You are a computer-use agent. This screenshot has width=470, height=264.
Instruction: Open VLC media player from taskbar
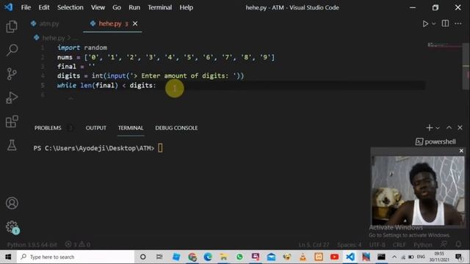pos(303,257)
